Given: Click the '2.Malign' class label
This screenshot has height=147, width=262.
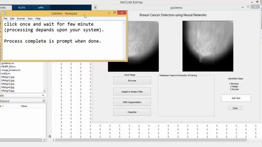Looking at the screenshot, I should coord(234,87).
